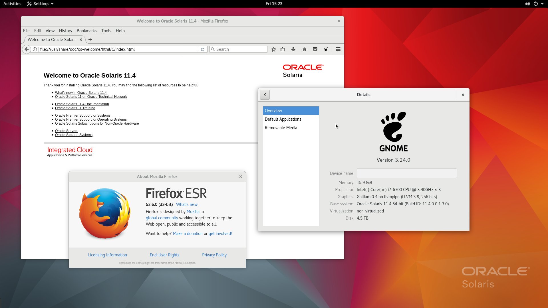548x308 pixels.
Task: Click the Disk value 4.5 TB
Action: (362, 218)
